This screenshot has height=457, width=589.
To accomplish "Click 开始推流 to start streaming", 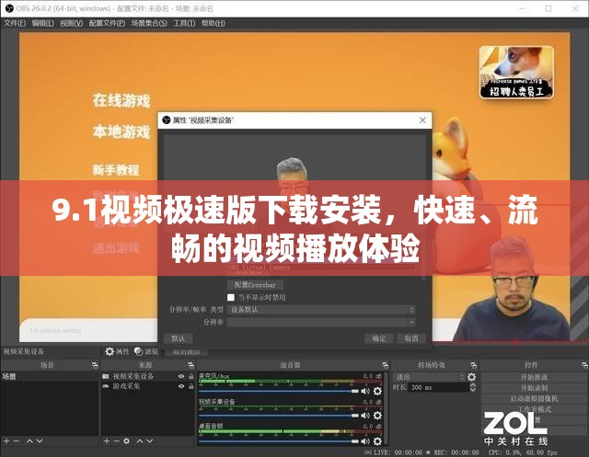I will coord(534,377).
